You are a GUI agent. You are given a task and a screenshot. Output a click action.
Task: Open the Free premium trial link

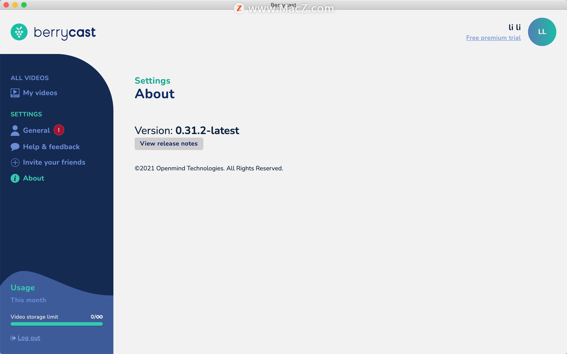(493, 38)
